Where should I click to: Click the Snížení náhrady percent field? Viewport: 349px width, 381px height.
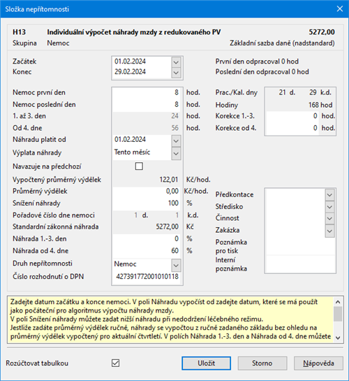point(147,203)
